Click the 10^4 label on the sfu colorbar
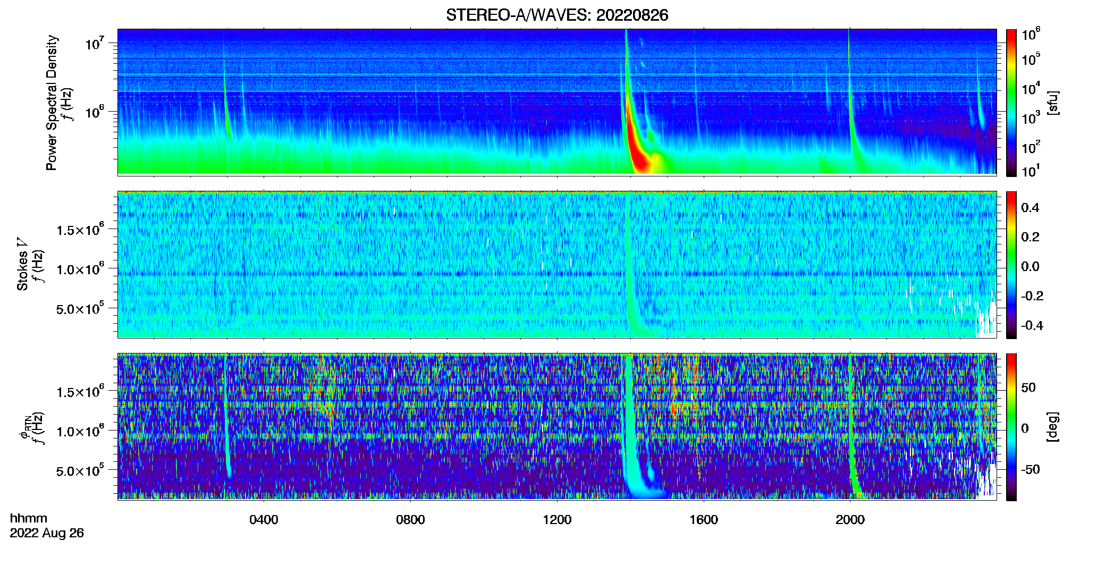1114x574 pixels. coord(1031,89)
